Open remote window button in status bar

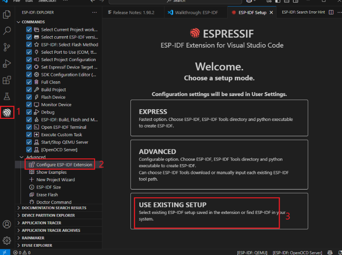pyautogui.click(x=5, y=252)
